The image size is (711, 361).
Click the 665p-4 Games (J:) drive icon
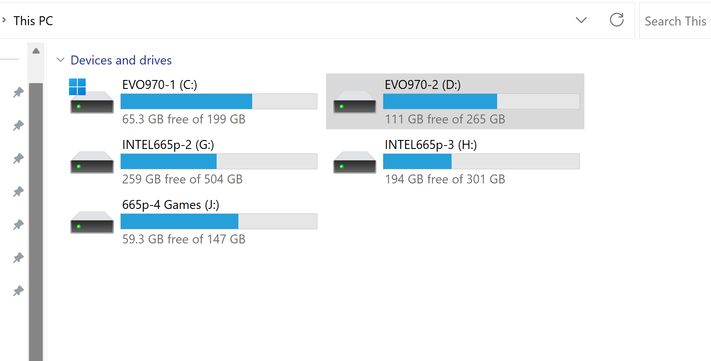click(91, 222)
